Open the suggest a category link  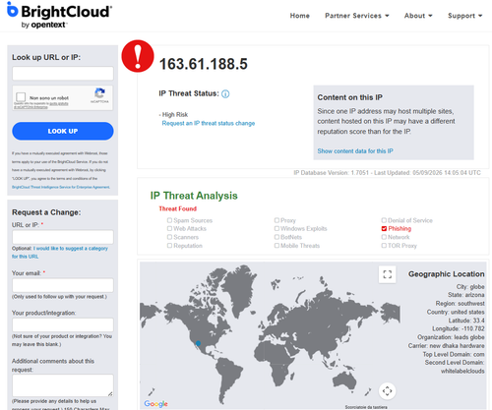[60, 253]
